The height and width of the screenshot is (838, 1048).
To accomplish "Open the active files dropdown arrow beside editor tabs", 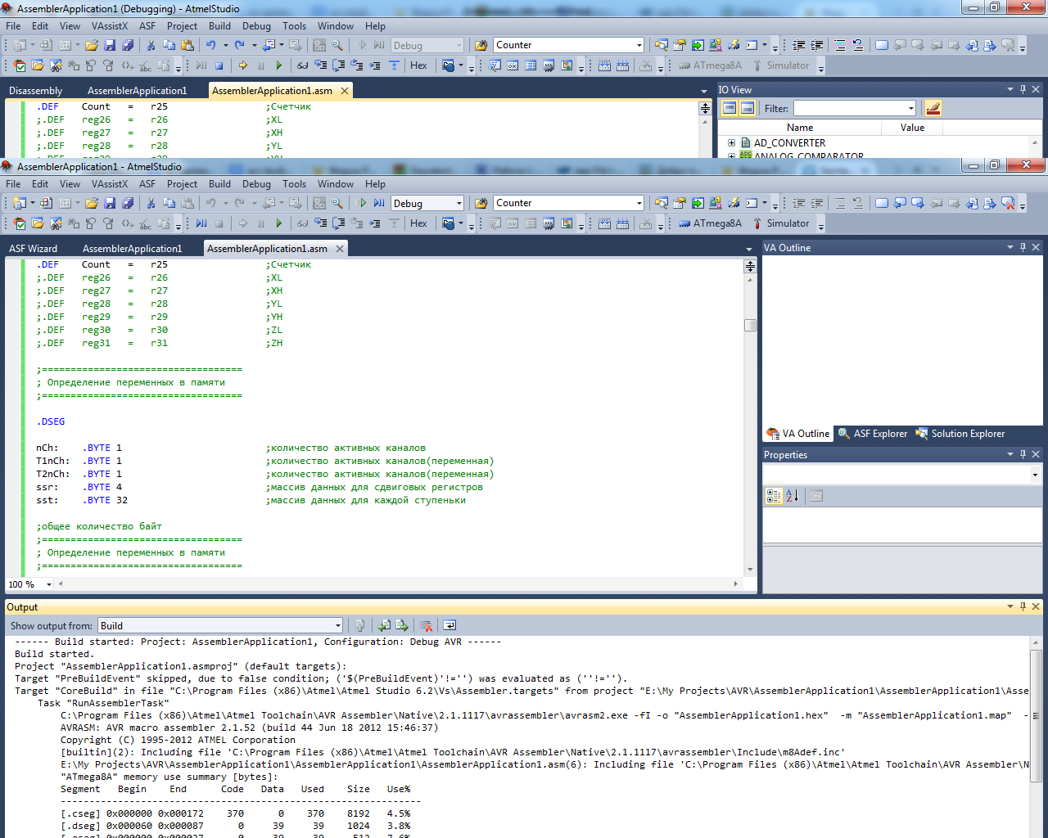I will coord(748,250).
